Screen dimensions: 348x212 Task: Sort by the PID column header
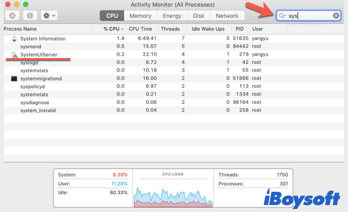pyautogui.click(x=239, y=29)
